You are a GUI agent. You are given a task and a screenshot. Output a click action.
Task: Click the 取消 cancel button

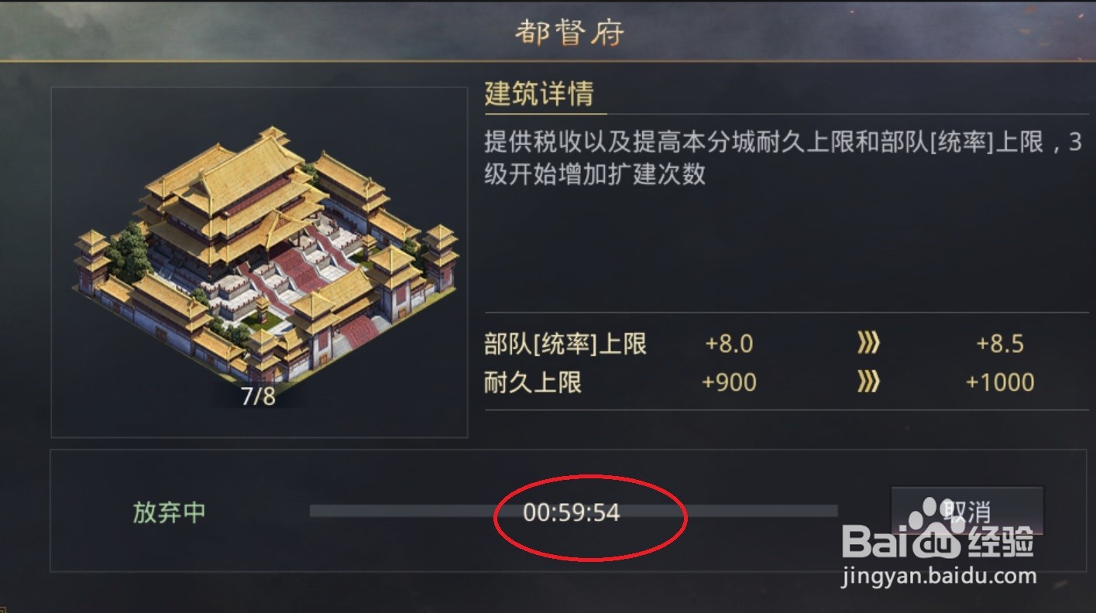click(x=967, y=511)
